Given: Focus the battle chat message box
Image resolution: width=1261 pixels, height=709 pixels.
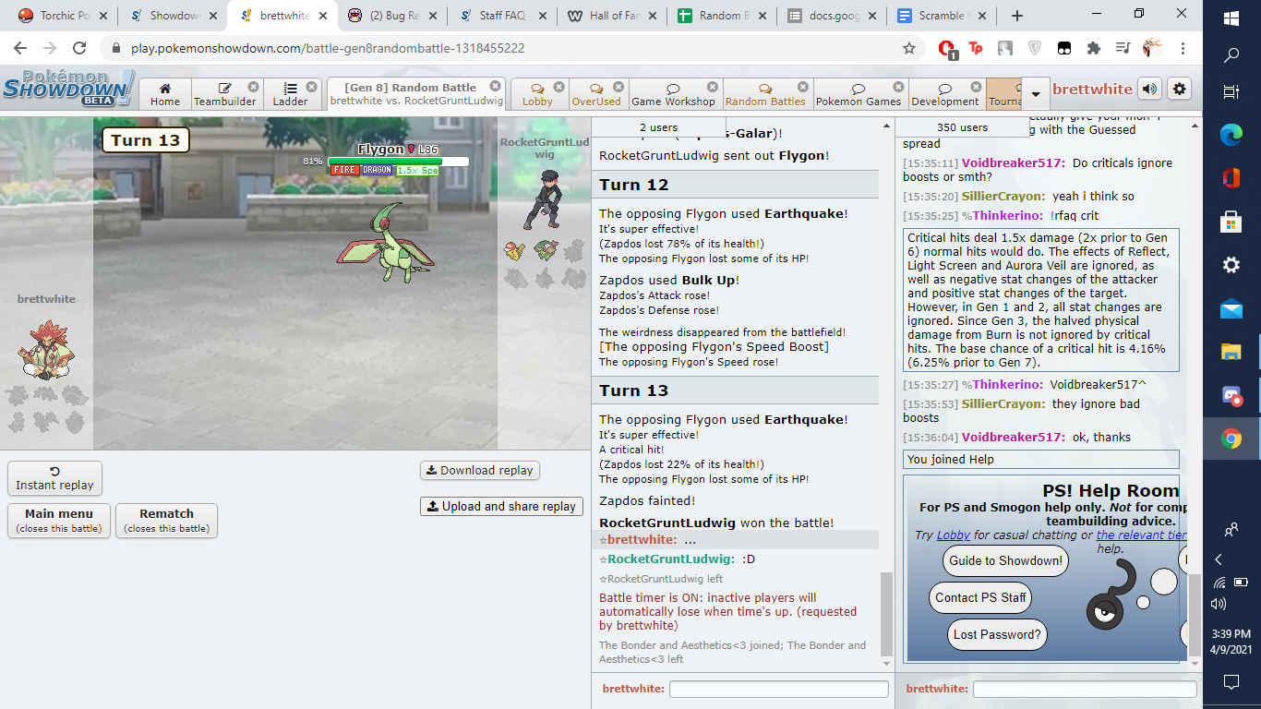Looking at the screenshot, I should 778,689.
